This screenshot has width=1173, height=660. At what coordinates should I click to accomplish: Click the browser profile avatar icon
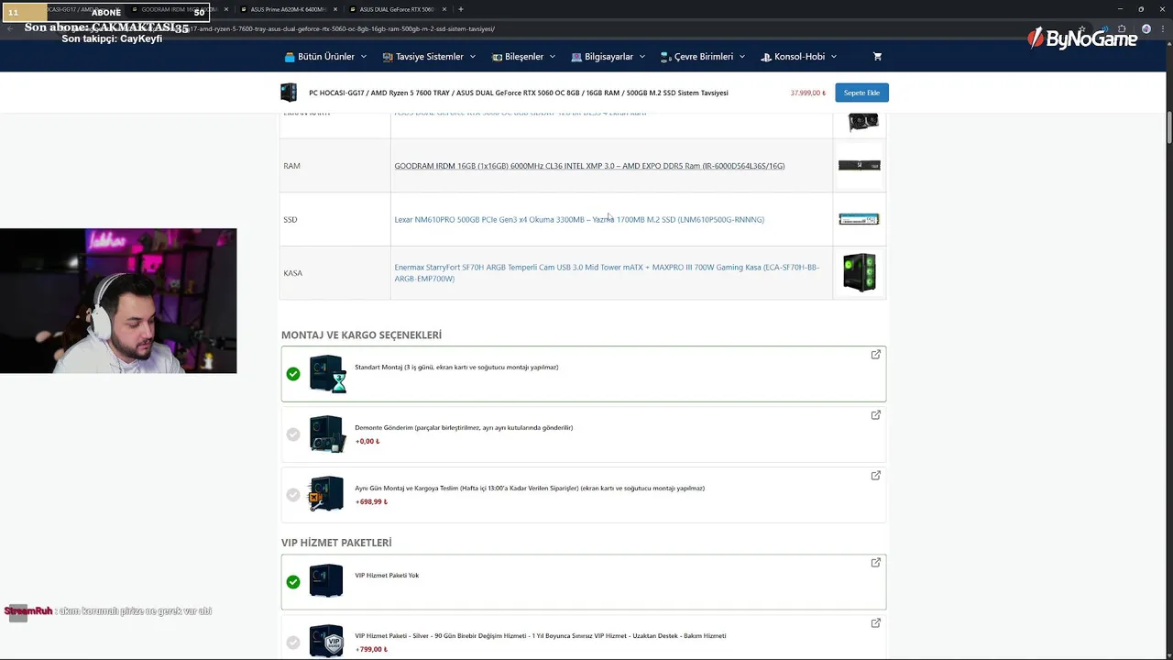tap(1146, 28)
